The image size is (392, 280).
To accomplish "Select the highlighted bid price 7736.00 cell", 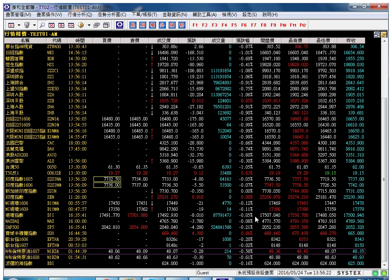I will click(x=107, y=185).
